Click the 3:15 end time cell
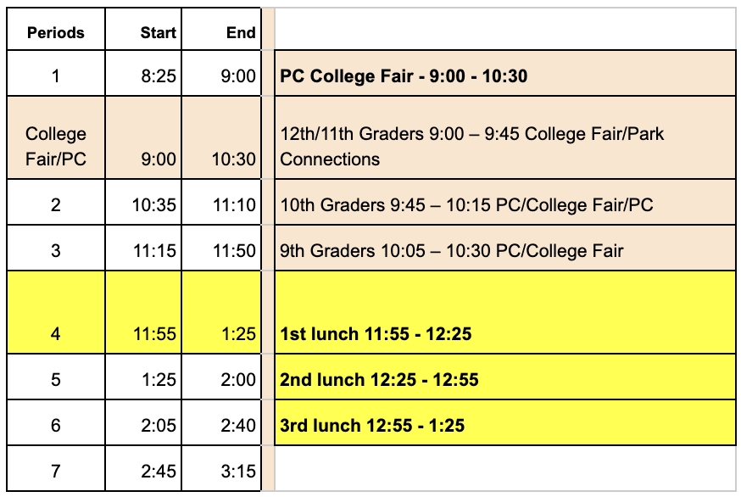 click(x=221, y=468)
